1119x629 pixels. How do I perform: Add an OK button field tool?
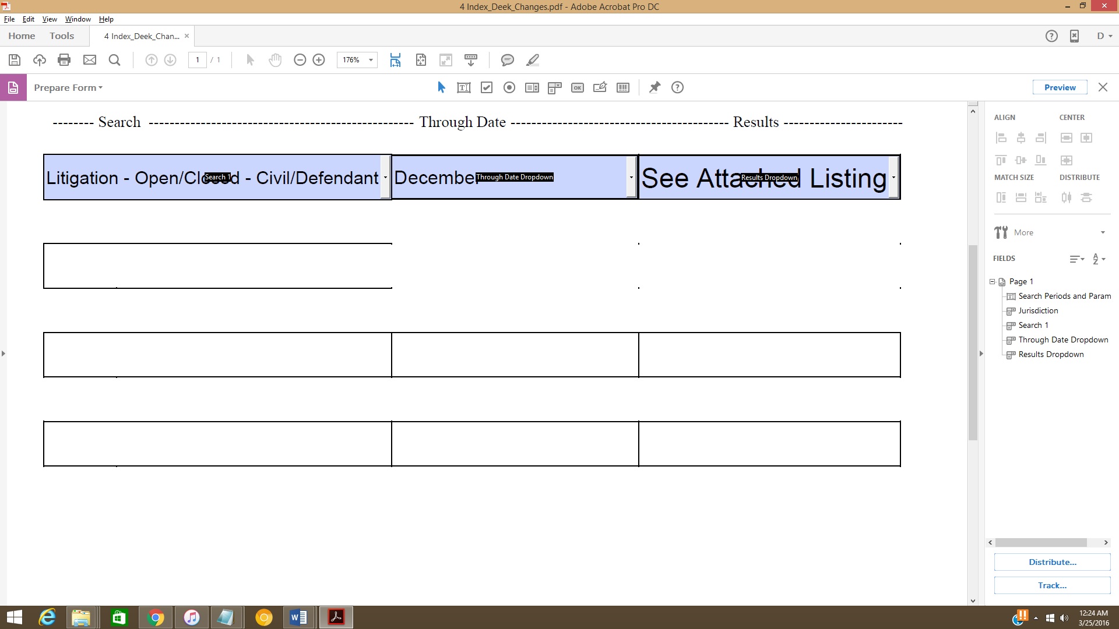(x=578, y=88)
